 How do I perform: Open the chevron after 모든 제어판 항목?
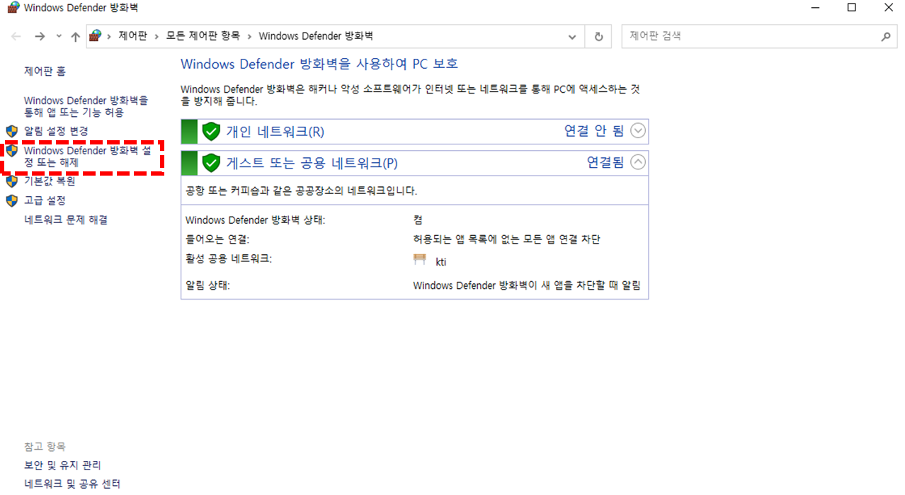coord(249,36)
